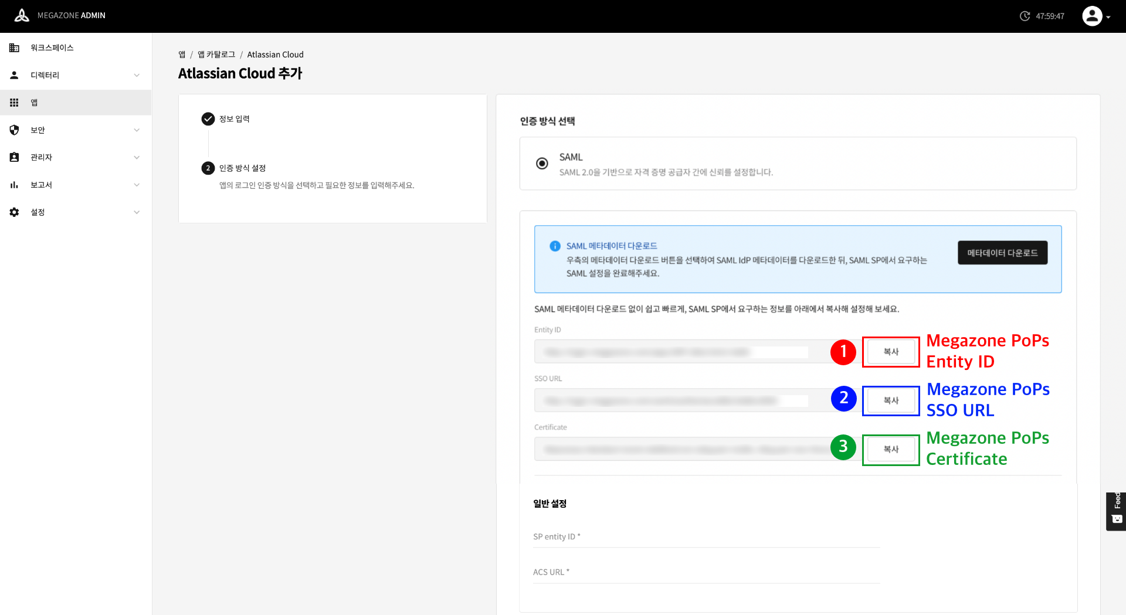The image size is (1126, 615).
Task: Click Atlassian Cloud 추가 page title
Action: coord(240,73)
